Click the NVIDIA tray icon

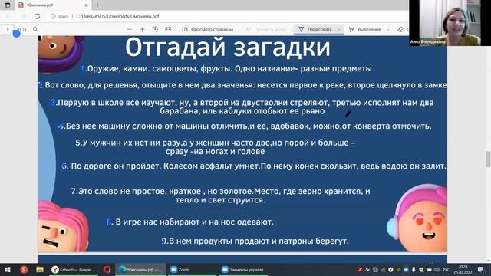pos(398,269)
